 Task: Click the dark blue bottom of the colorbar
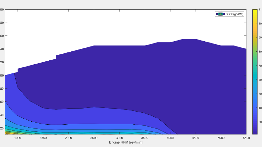tap(255, 131)
